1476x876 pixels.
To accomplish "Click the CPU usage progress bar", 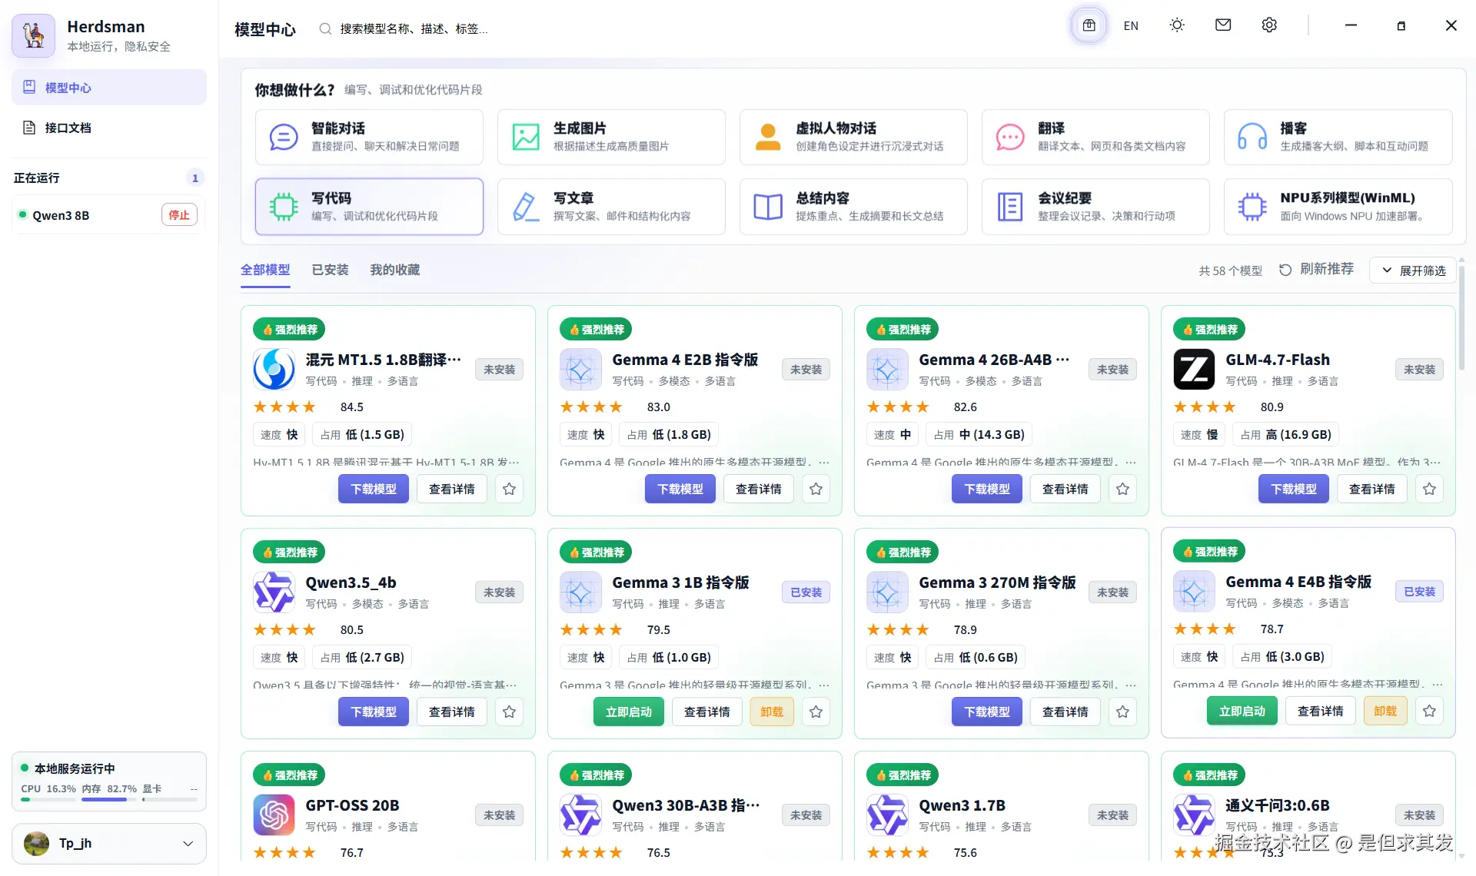I will [x=48, y=800].
